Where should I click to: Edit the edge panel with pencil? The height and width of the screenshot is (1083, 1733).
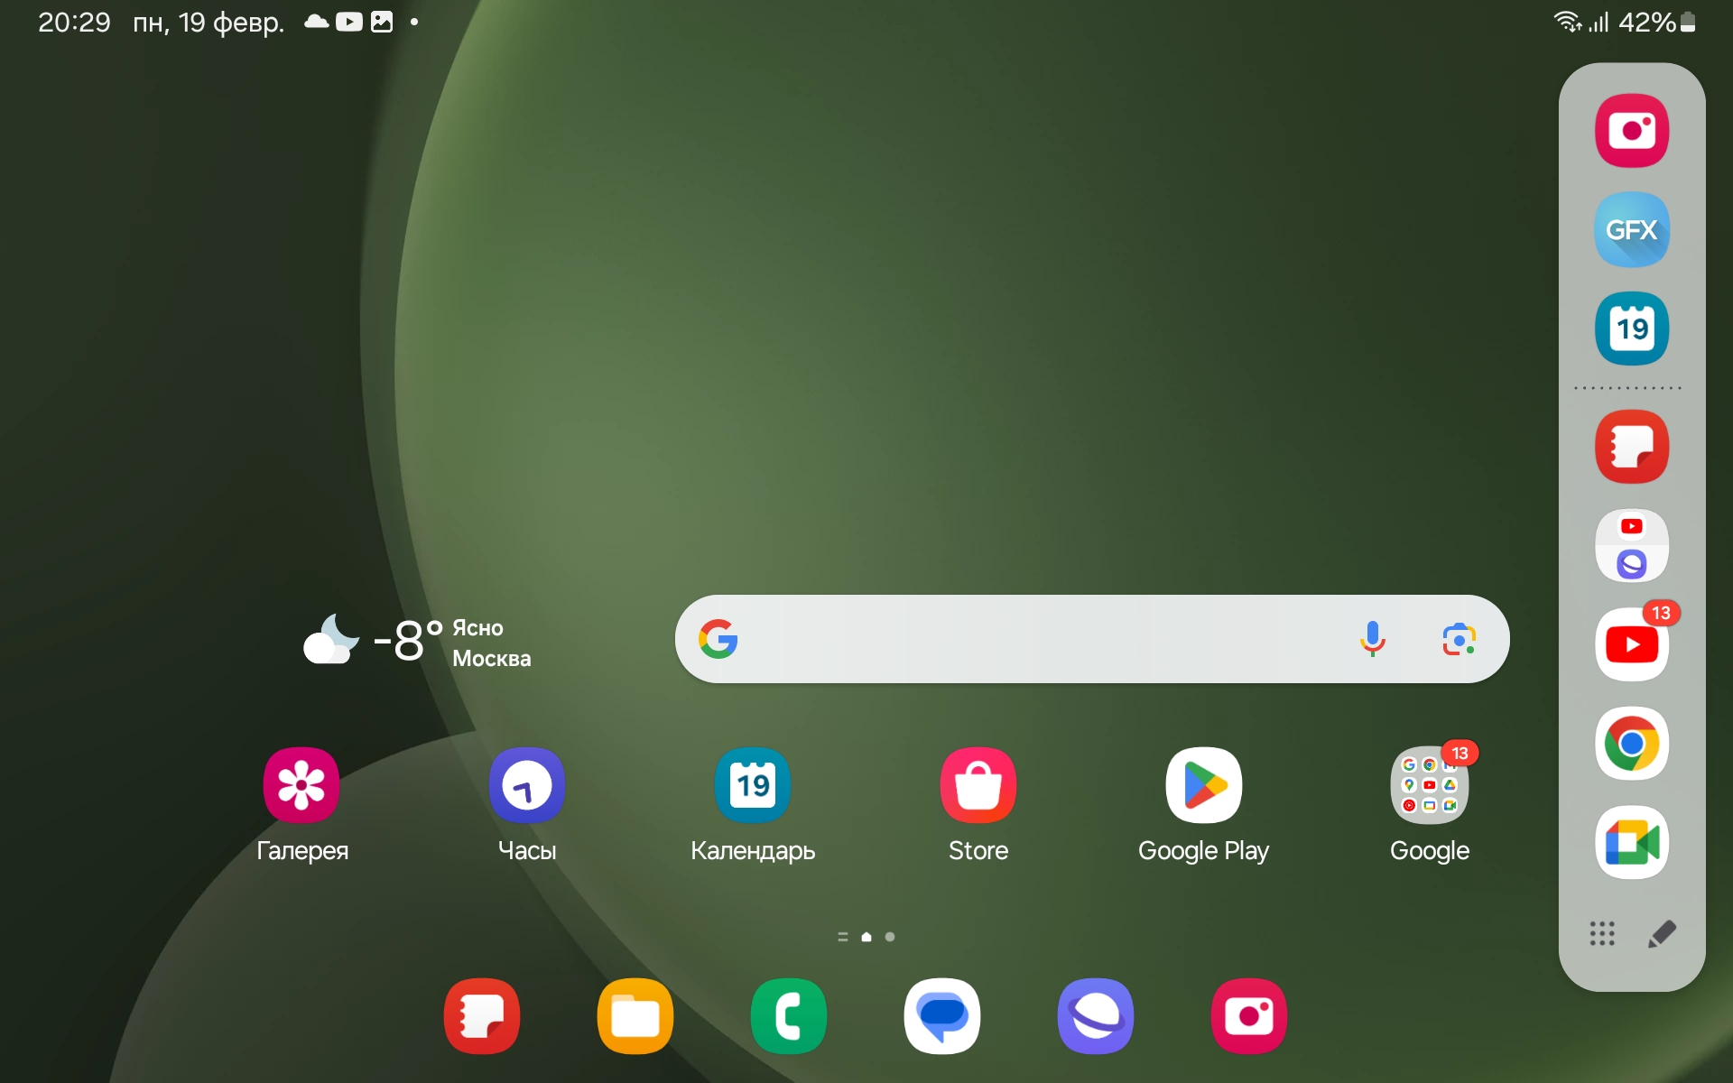point(1662,933)
